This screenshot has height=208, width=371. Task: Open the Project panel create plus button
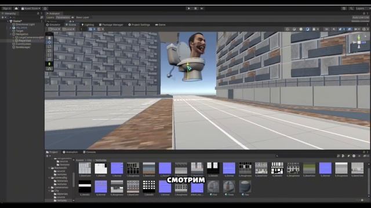coord(48,156)
